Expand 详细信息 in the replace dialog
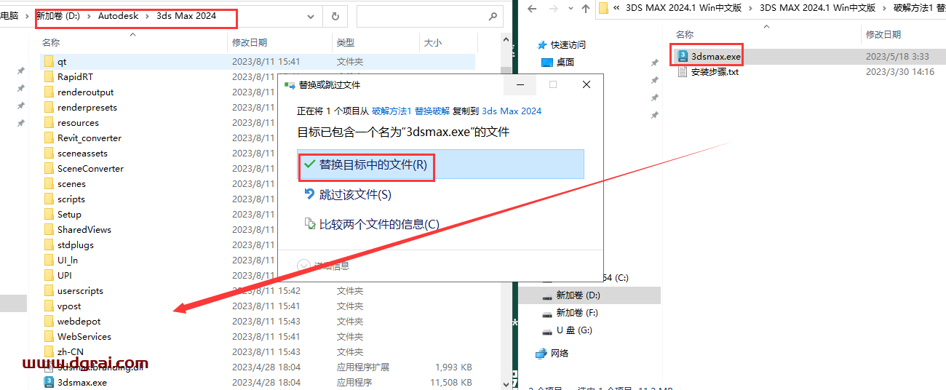Screen dimensions: 946x390 point(324,266)
